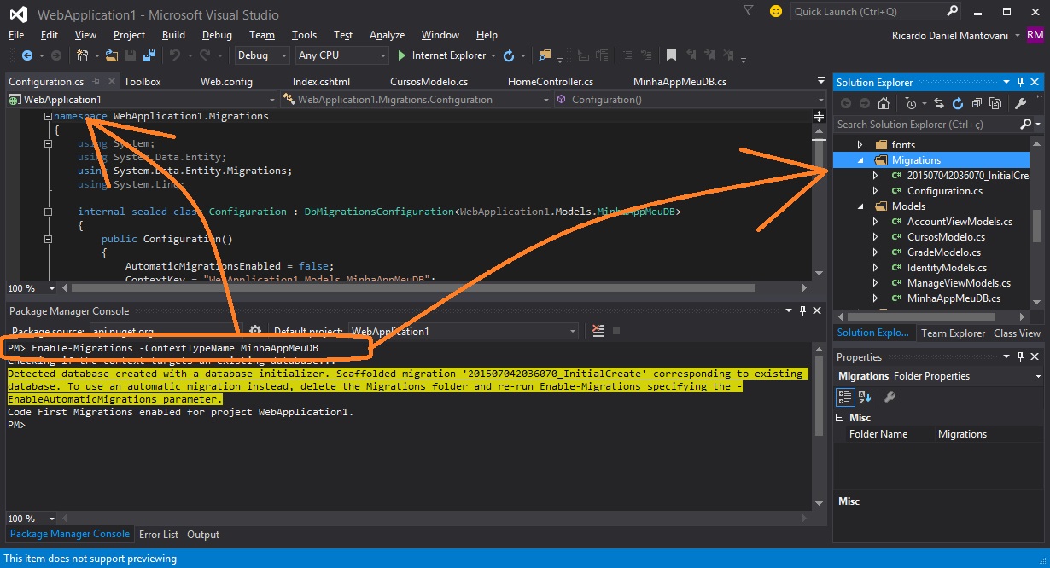Viewport: 1050px width, 568px height.
Task: Toggle Show All Files in Solution Explorer
Action: [x=995, y=103]
